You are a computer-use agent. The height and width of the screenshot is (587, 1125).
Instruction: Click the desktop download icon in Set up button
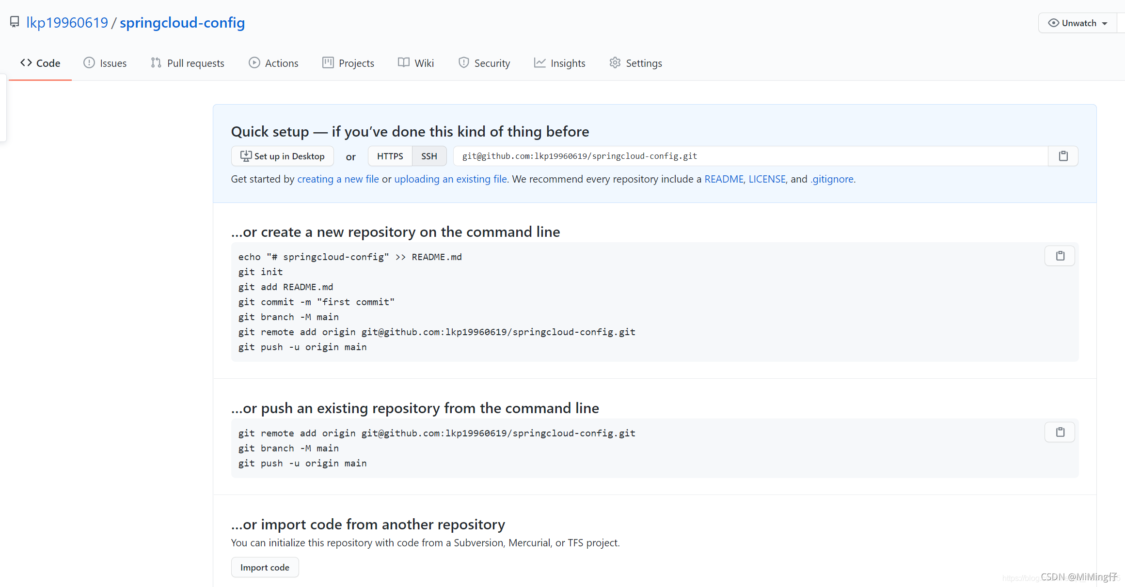click(246, 156)
